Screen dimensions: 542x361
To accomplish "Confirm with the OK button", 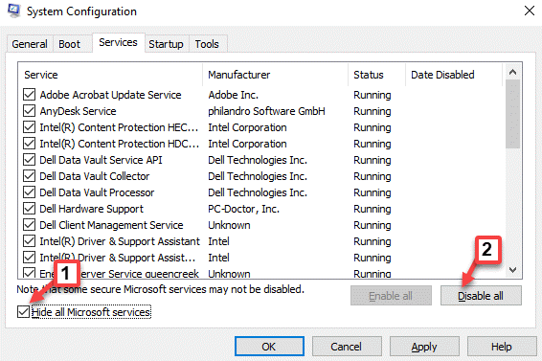I will [x=269, y=346].
